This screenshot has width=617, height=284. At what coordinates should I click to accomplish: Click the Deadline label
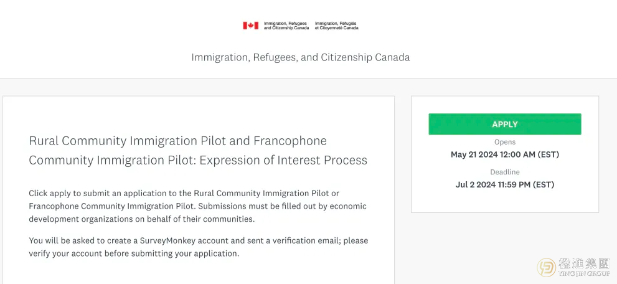(505, 173)
